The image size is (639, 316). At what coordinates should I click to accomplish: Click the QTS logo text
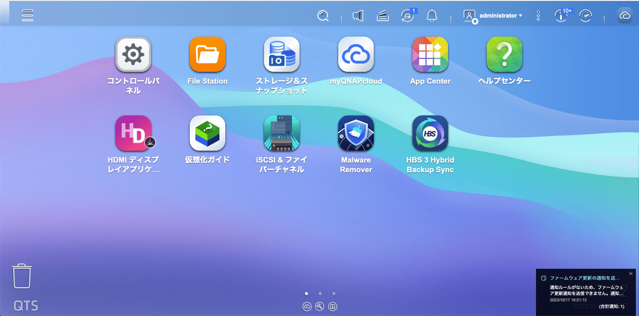coord(26,306)
